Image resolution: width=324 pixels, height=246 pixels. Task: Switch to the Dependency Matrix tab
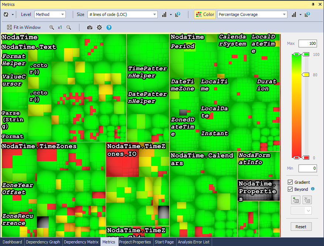tap(81, 242)
